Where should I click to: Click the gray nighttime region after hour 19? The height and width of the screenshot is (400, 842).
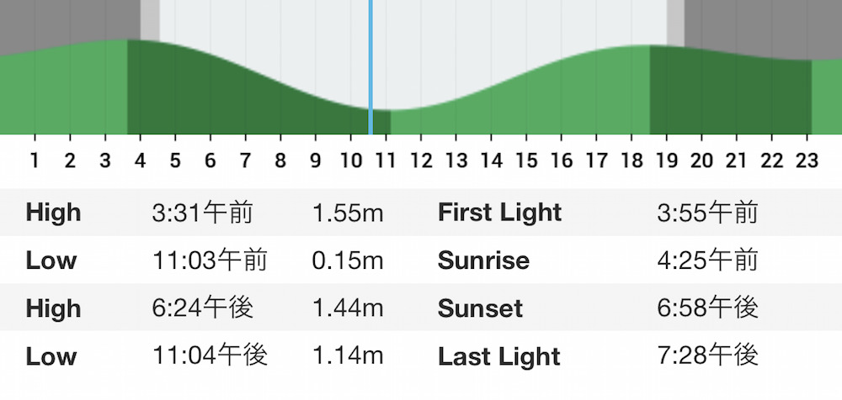tap(763, 26)
